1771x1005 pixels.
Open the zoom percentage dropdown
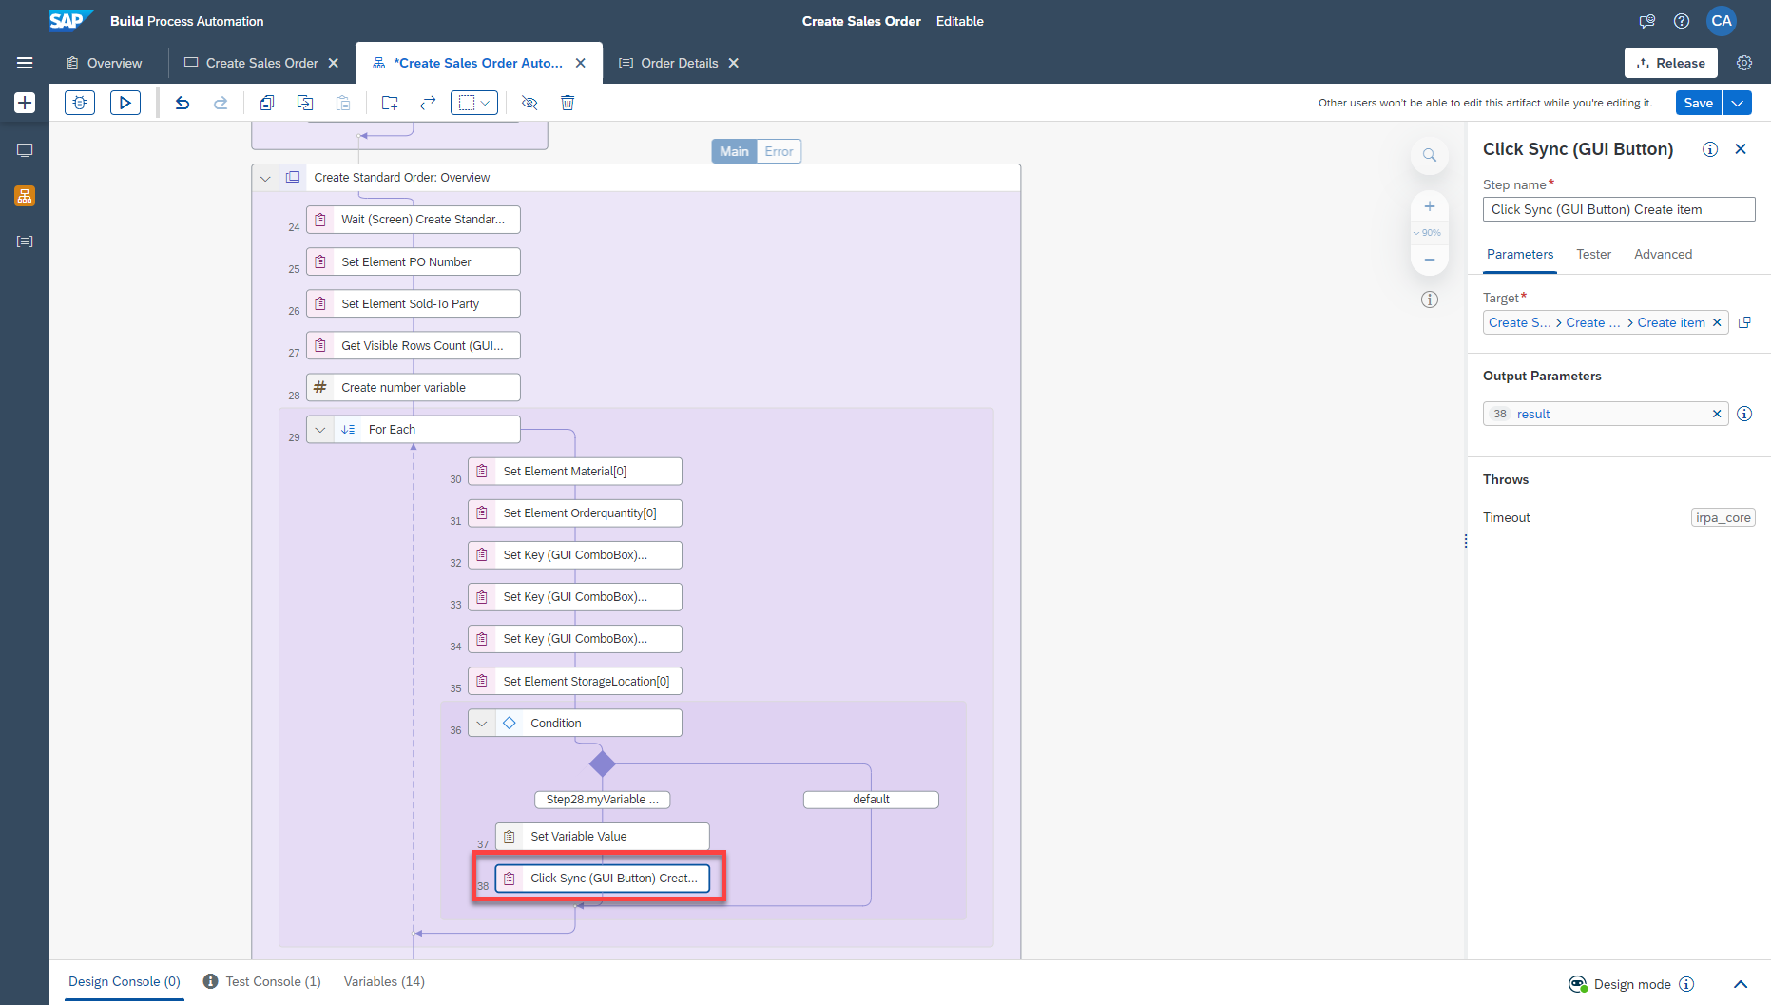coord(1428,233)
